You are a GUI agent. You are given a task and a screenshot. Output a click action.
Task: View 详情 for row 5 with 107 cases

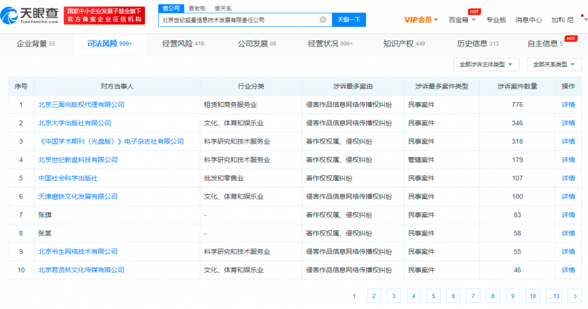[x=568, y=178]
